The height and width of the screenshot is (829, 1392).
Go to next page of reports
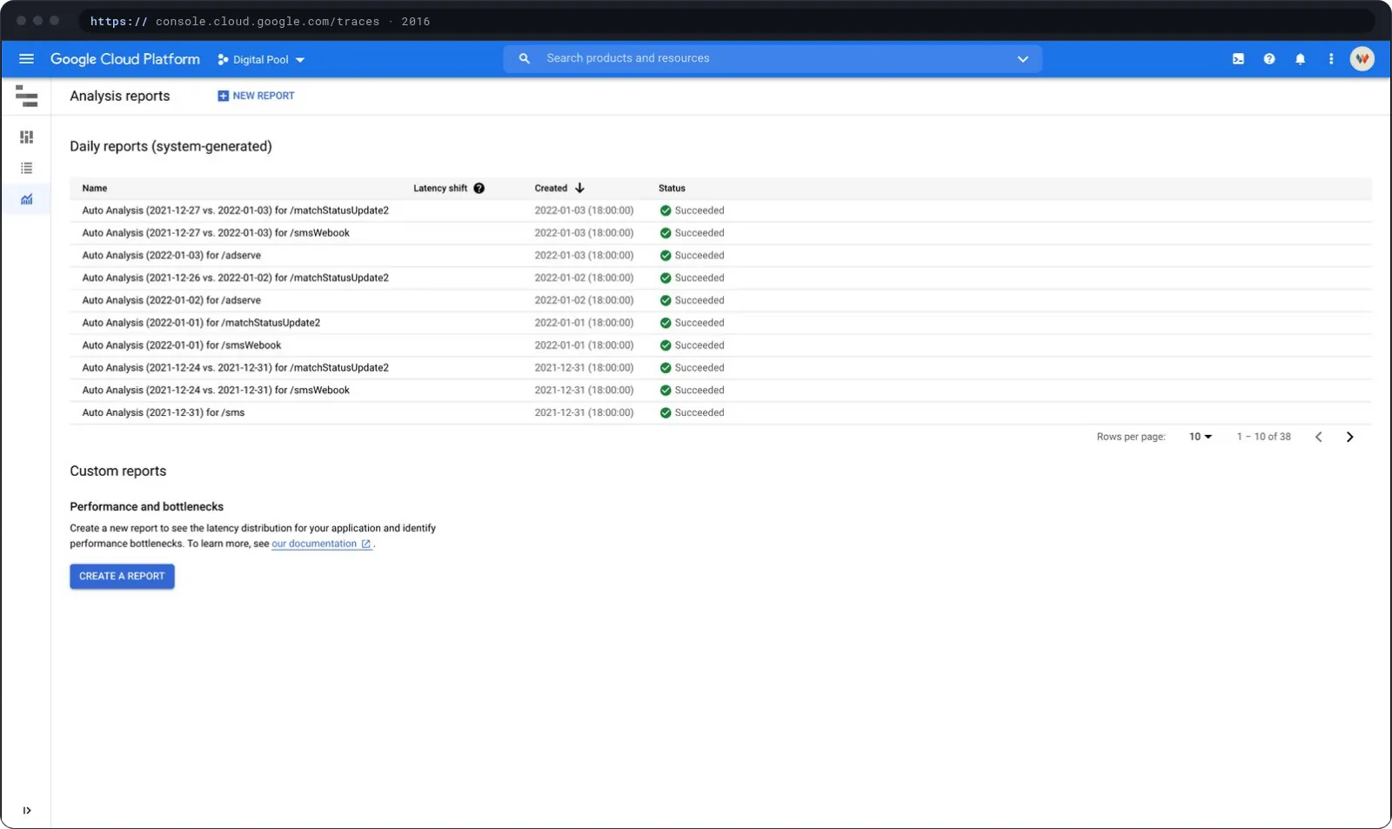(x=1350, y=437)
